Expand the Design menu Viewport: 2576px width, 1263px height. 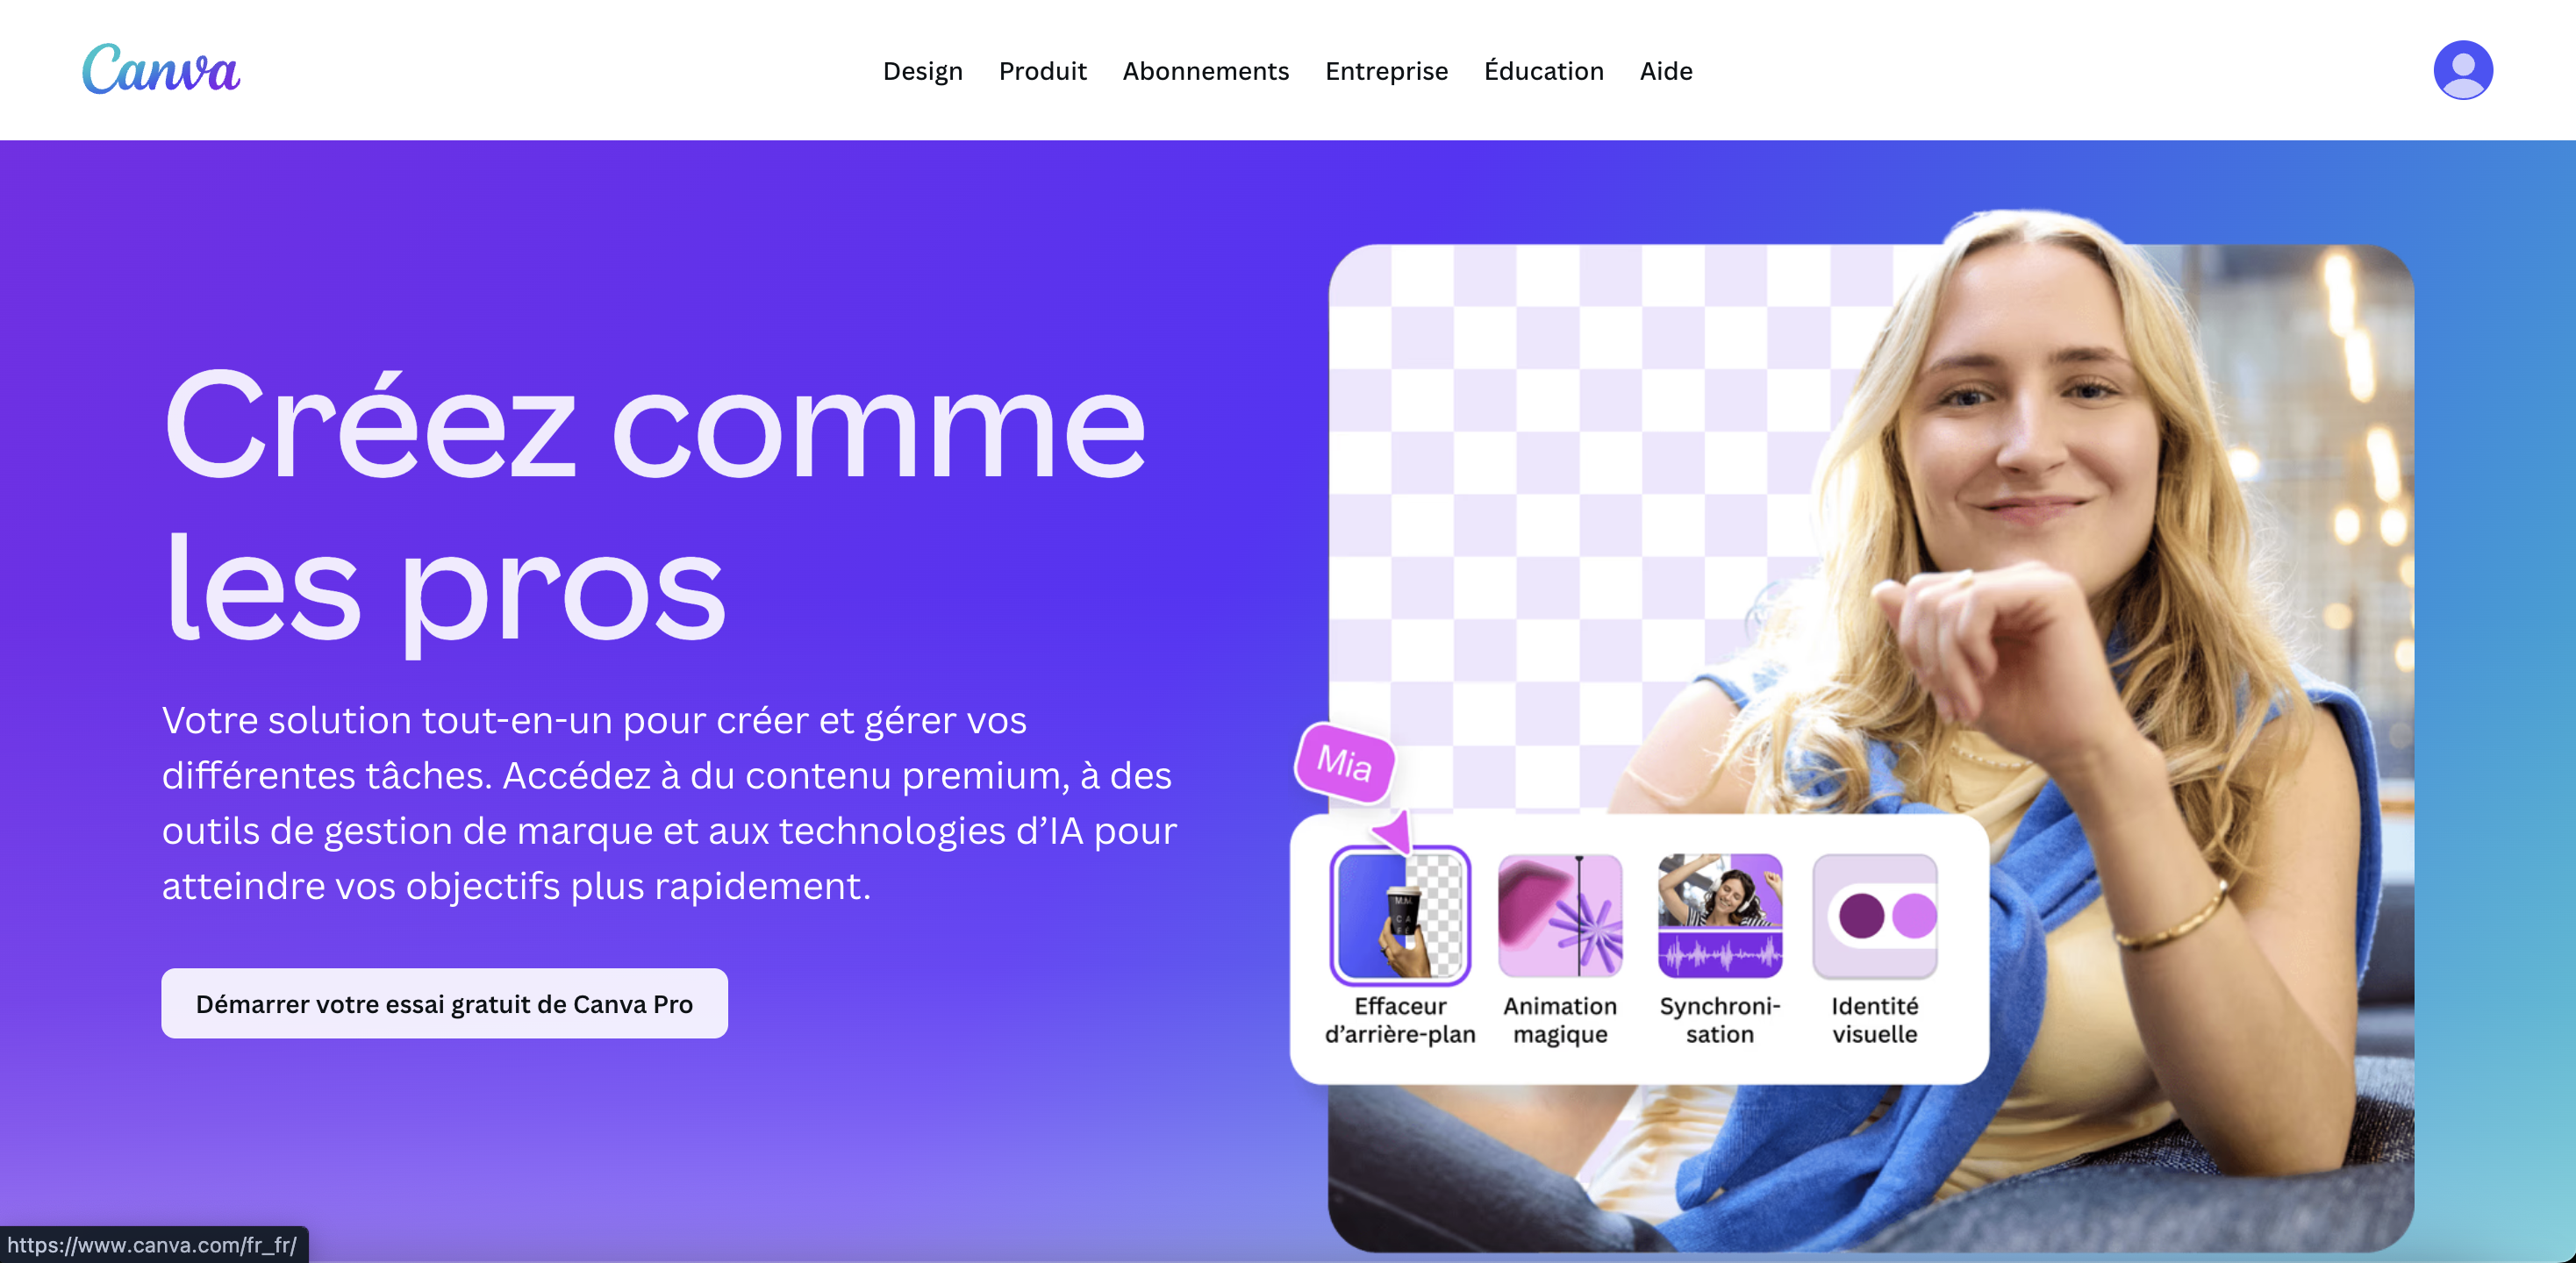coord(922,71)
